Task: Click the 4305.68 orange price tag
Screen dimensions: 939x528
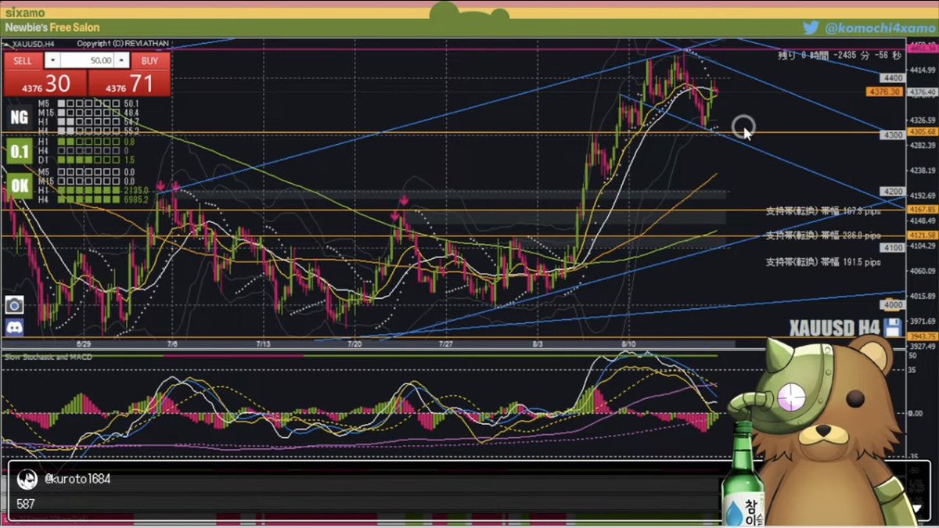Action: point(922,131)
